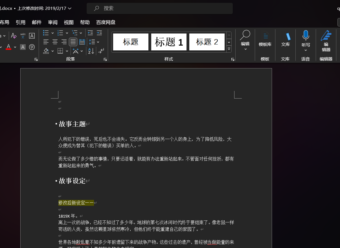The height and width of the screenshot is (248, 340).
Task: Open the 百度网盘 tab
Action: (x=106, y=22)
